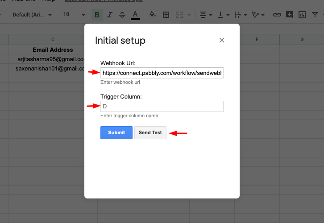Click the merge cells icon
The height and width of the screenshot is (223, 324).
point(179,15)
